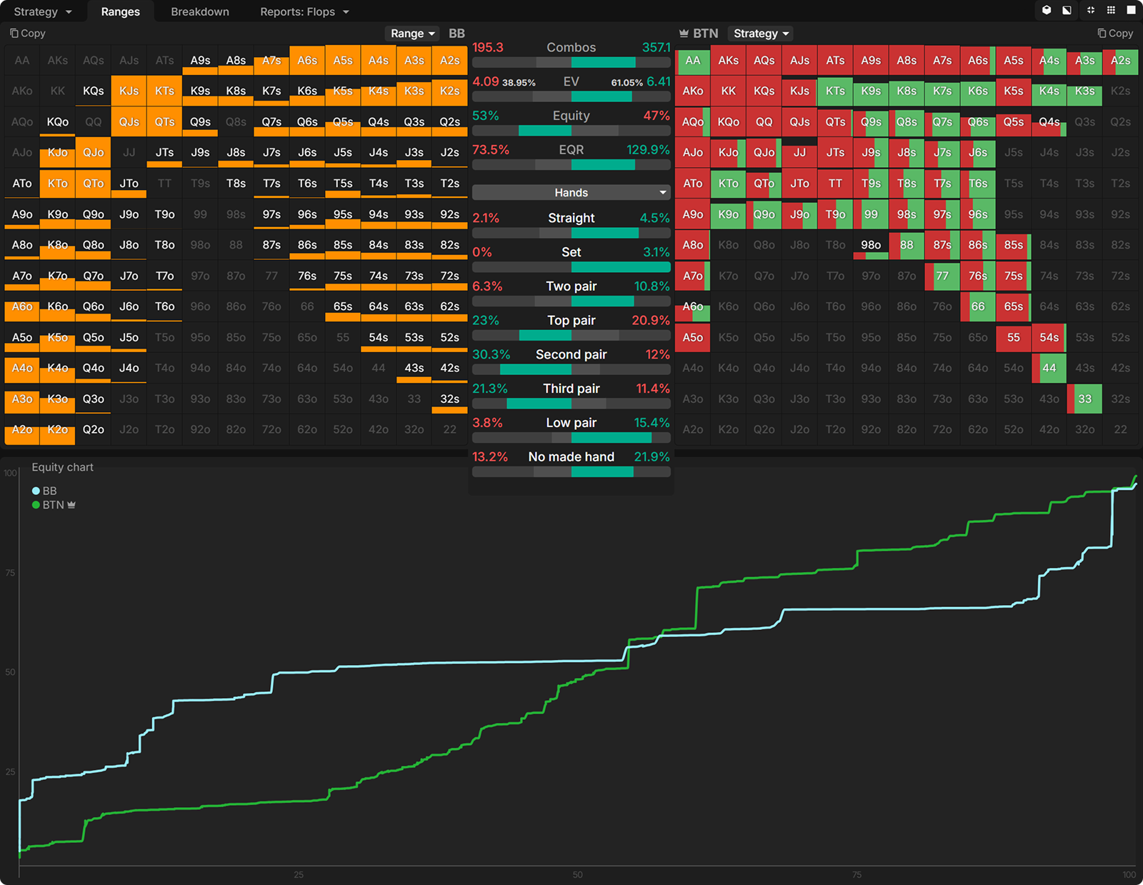Viewport: 1143px width, 885px height.
Task: Copy the BB range on the left
Action: pos(28,34)
